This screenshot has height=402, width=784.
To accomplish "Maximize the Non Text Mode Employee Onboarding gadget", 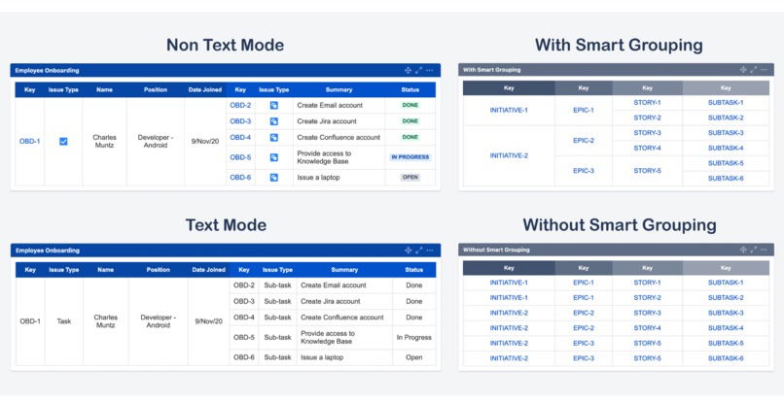I will (x=419, y=71).
